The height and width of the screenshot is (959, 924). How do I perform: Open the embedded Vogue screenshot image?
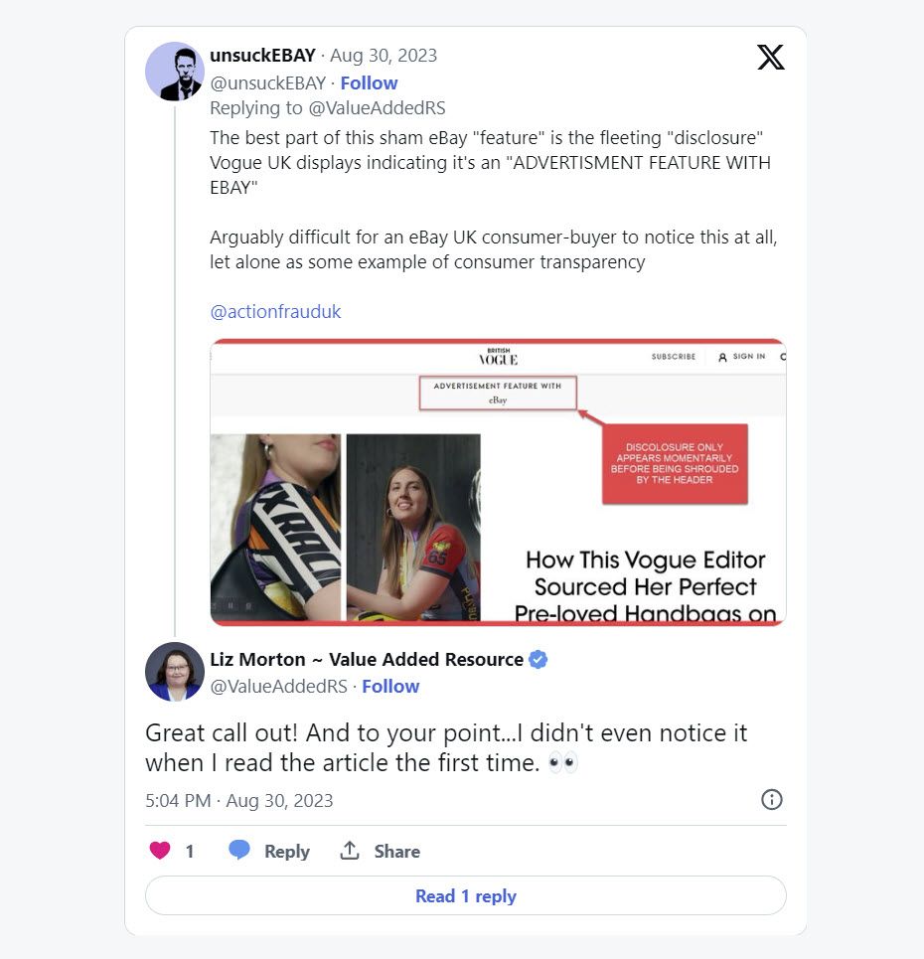pos(498,482)
